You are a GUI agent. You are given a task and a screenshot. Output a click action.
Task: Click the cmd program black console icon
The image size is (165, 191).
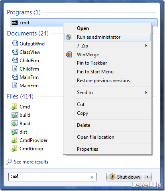[15, 23]
